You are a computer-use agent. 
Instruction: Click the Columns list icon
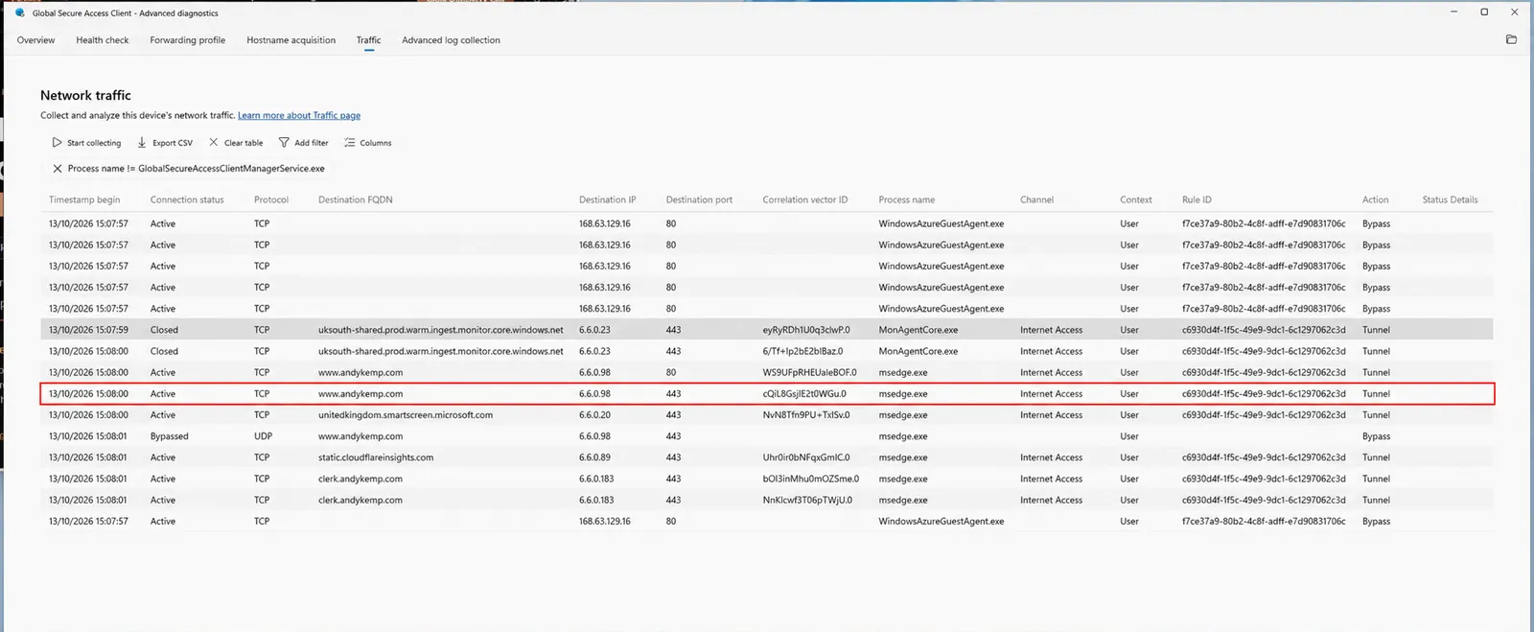click(x=350, y=142)
